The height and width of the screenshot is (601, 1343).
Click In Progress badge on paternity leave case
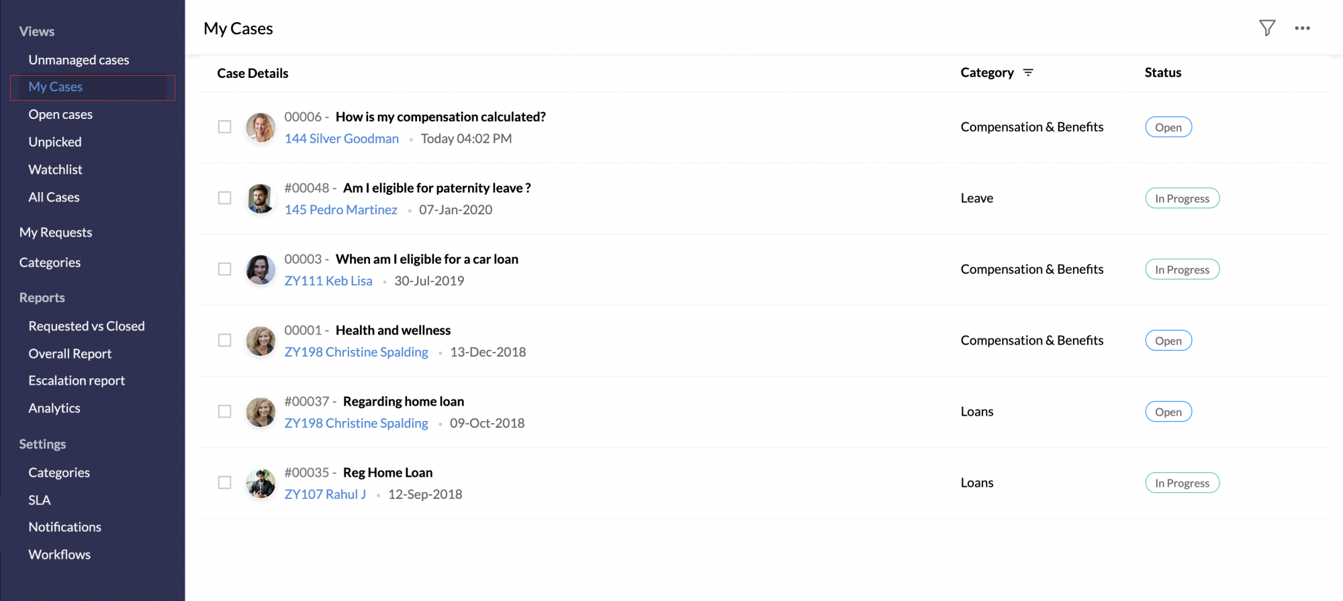coord(1182,198)
